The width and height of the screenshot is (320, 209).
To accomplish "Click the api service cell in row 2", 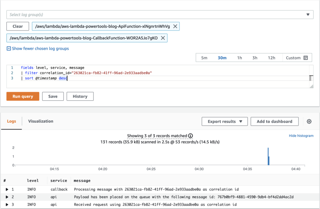I will click(54, 197).
